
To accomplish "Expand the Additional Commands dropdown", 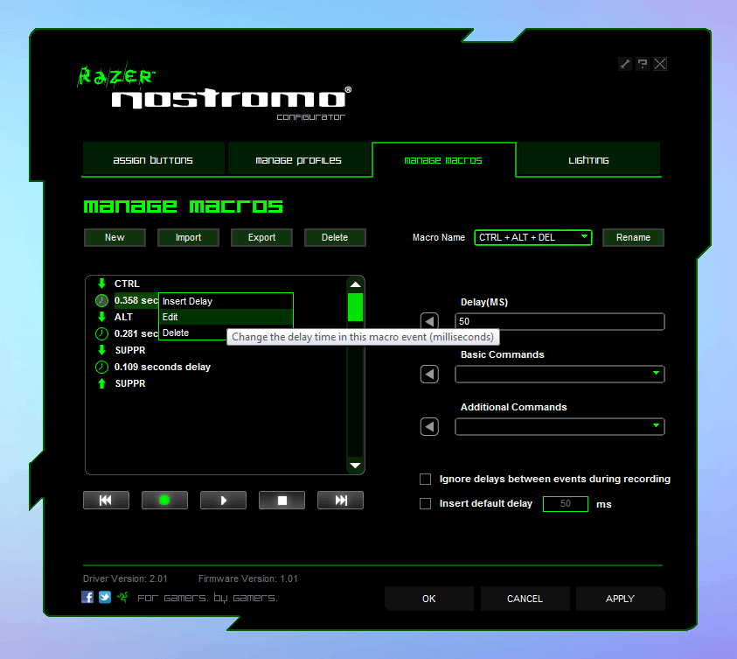I will 560,426.
